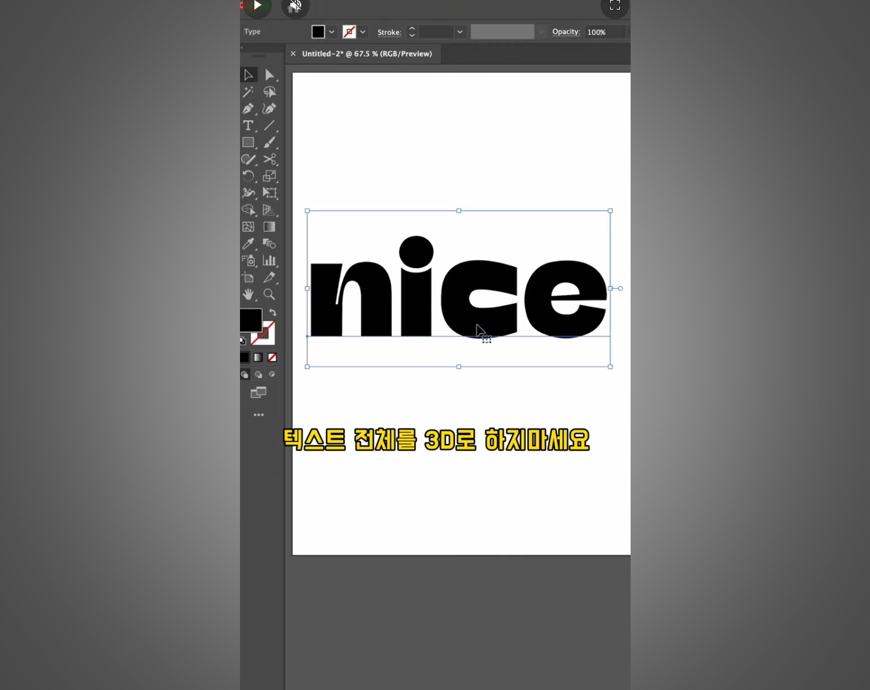Pick the Rotate tool

point(248,176)
